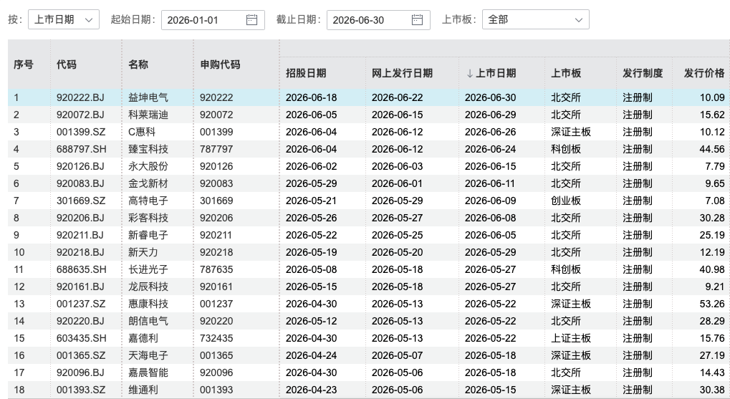Screen dimensions: 730x399
Task: Select the 彩客科技 name cell
Action: point(148,218)
